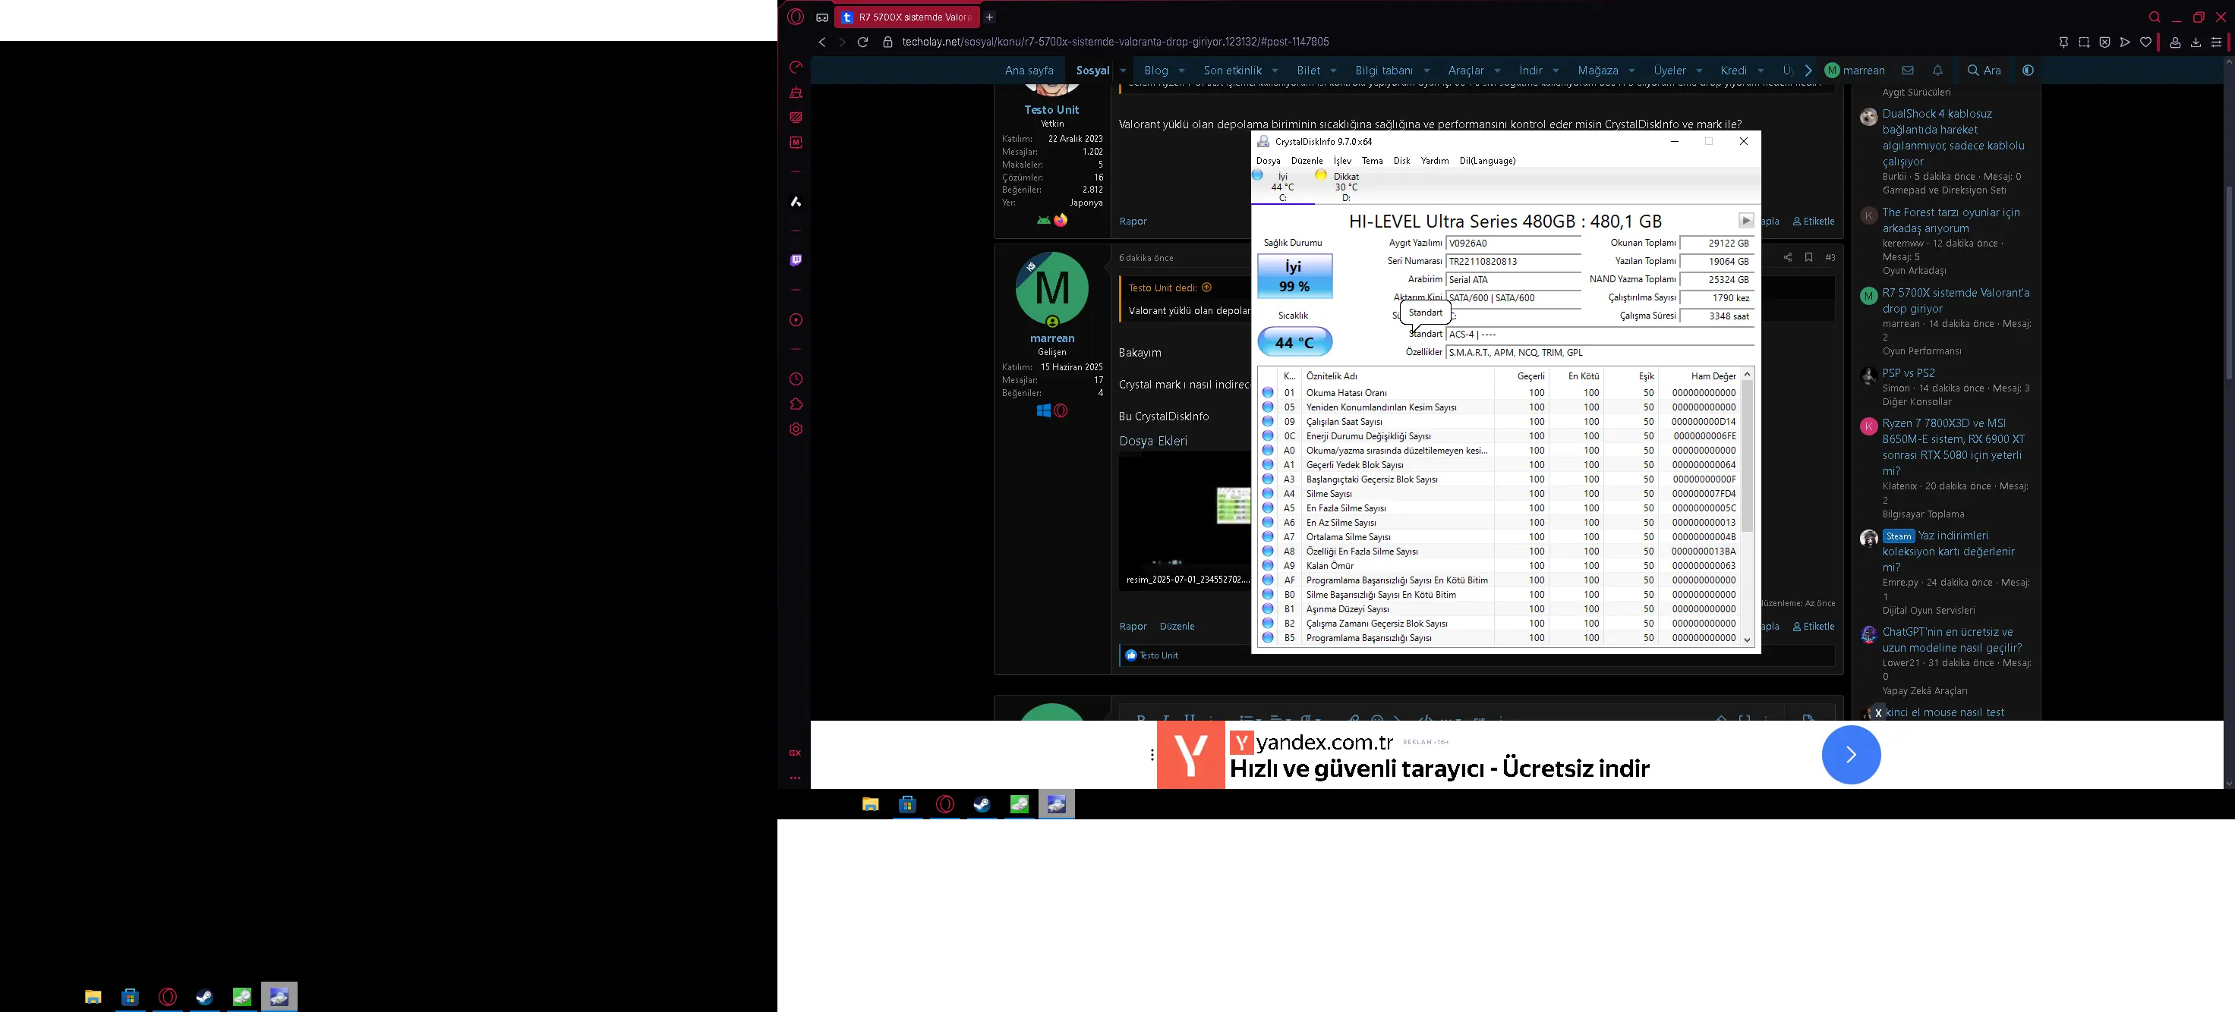This screenshot has width=2235, height=1012.
Task: Open Dil(Language) menu in CrystalDiskInfo
Action: 1487,160
